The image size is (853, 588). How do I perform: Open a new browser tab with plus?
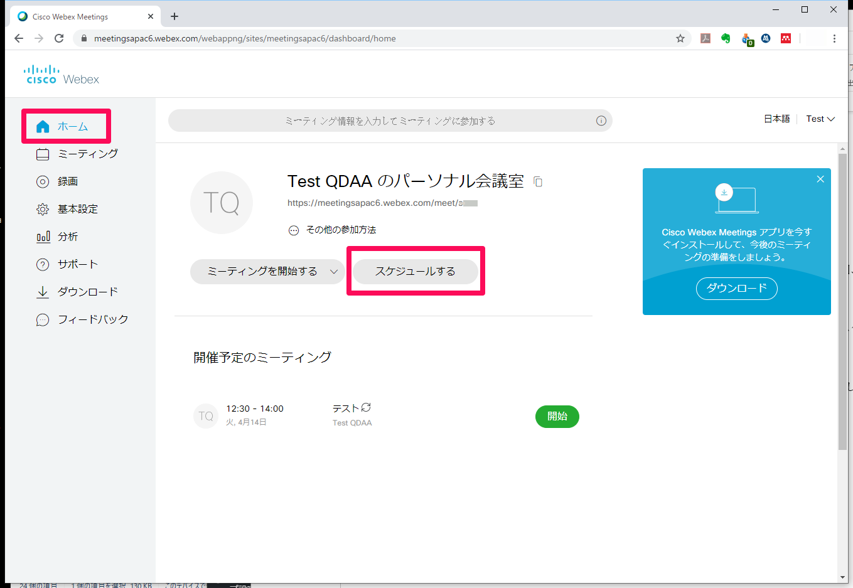(174, 16)
